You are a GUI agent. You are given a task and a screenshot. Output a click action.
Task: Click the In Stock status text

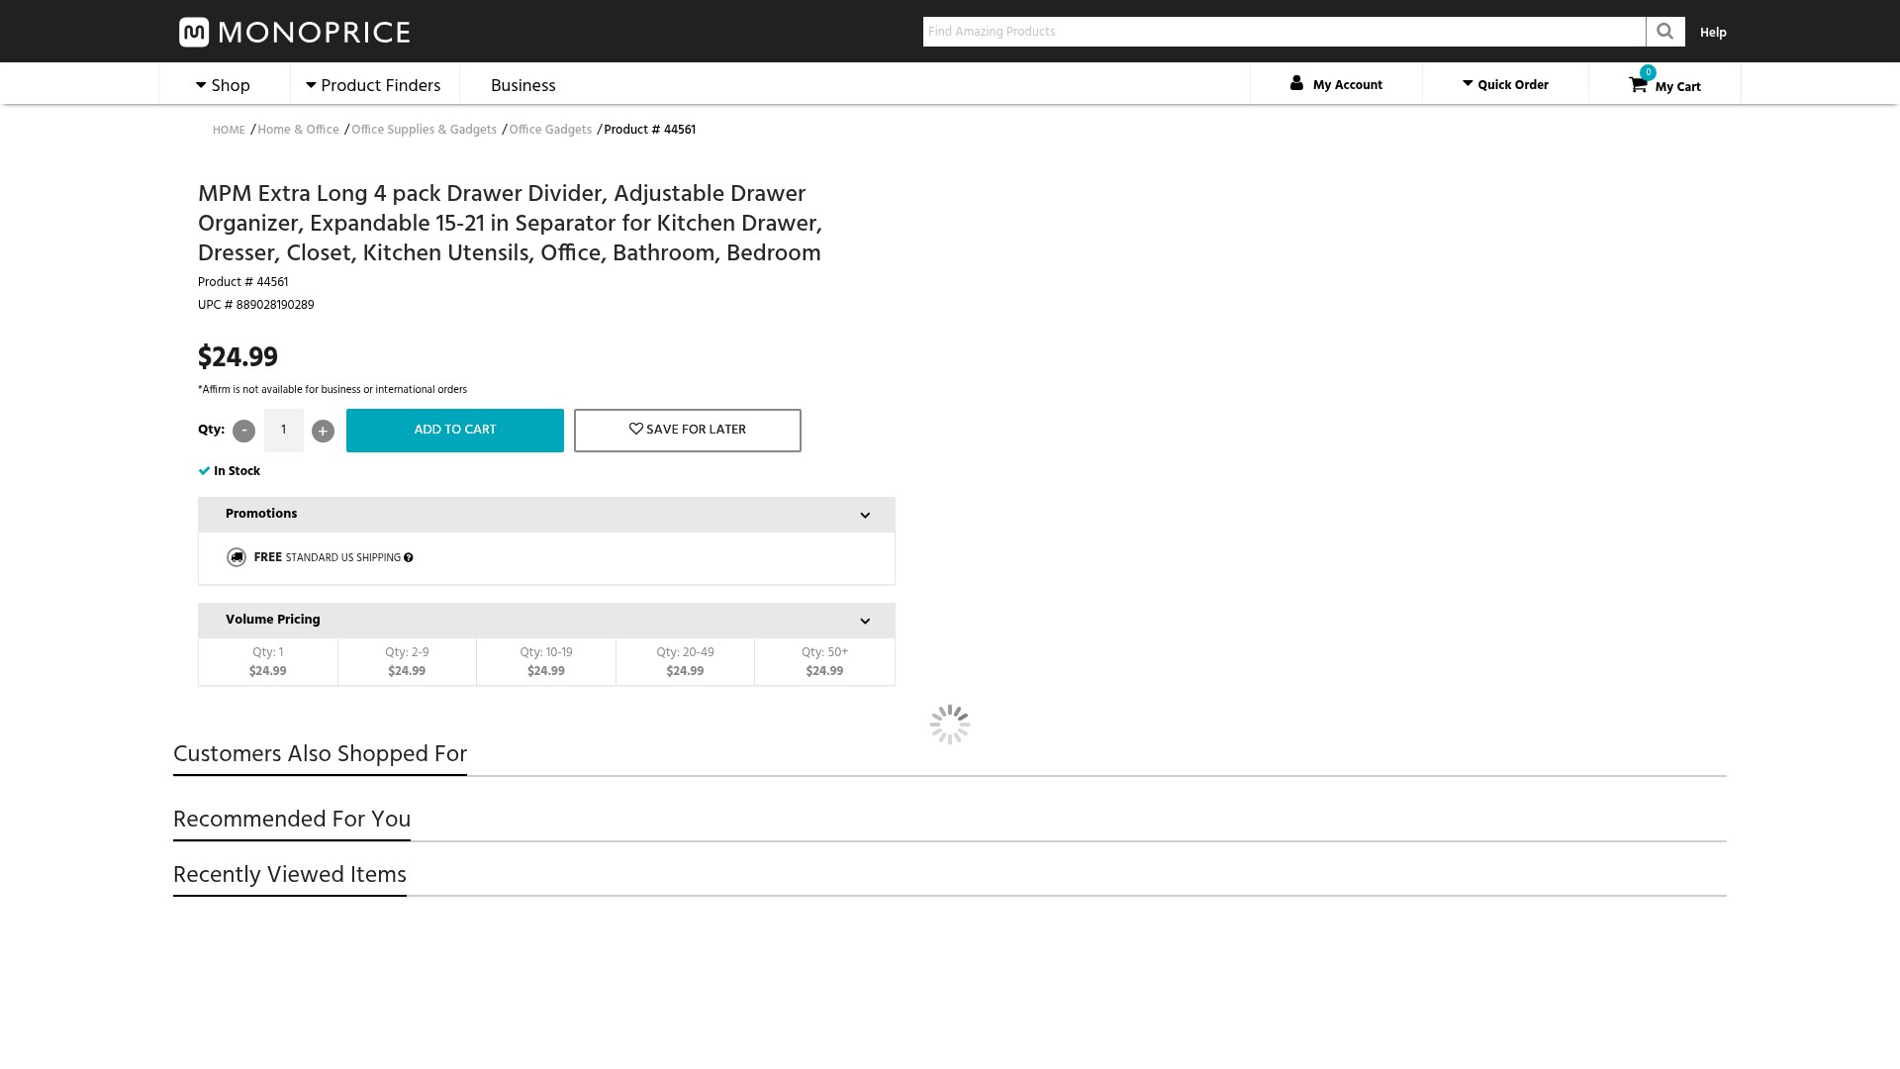(237, 471)
